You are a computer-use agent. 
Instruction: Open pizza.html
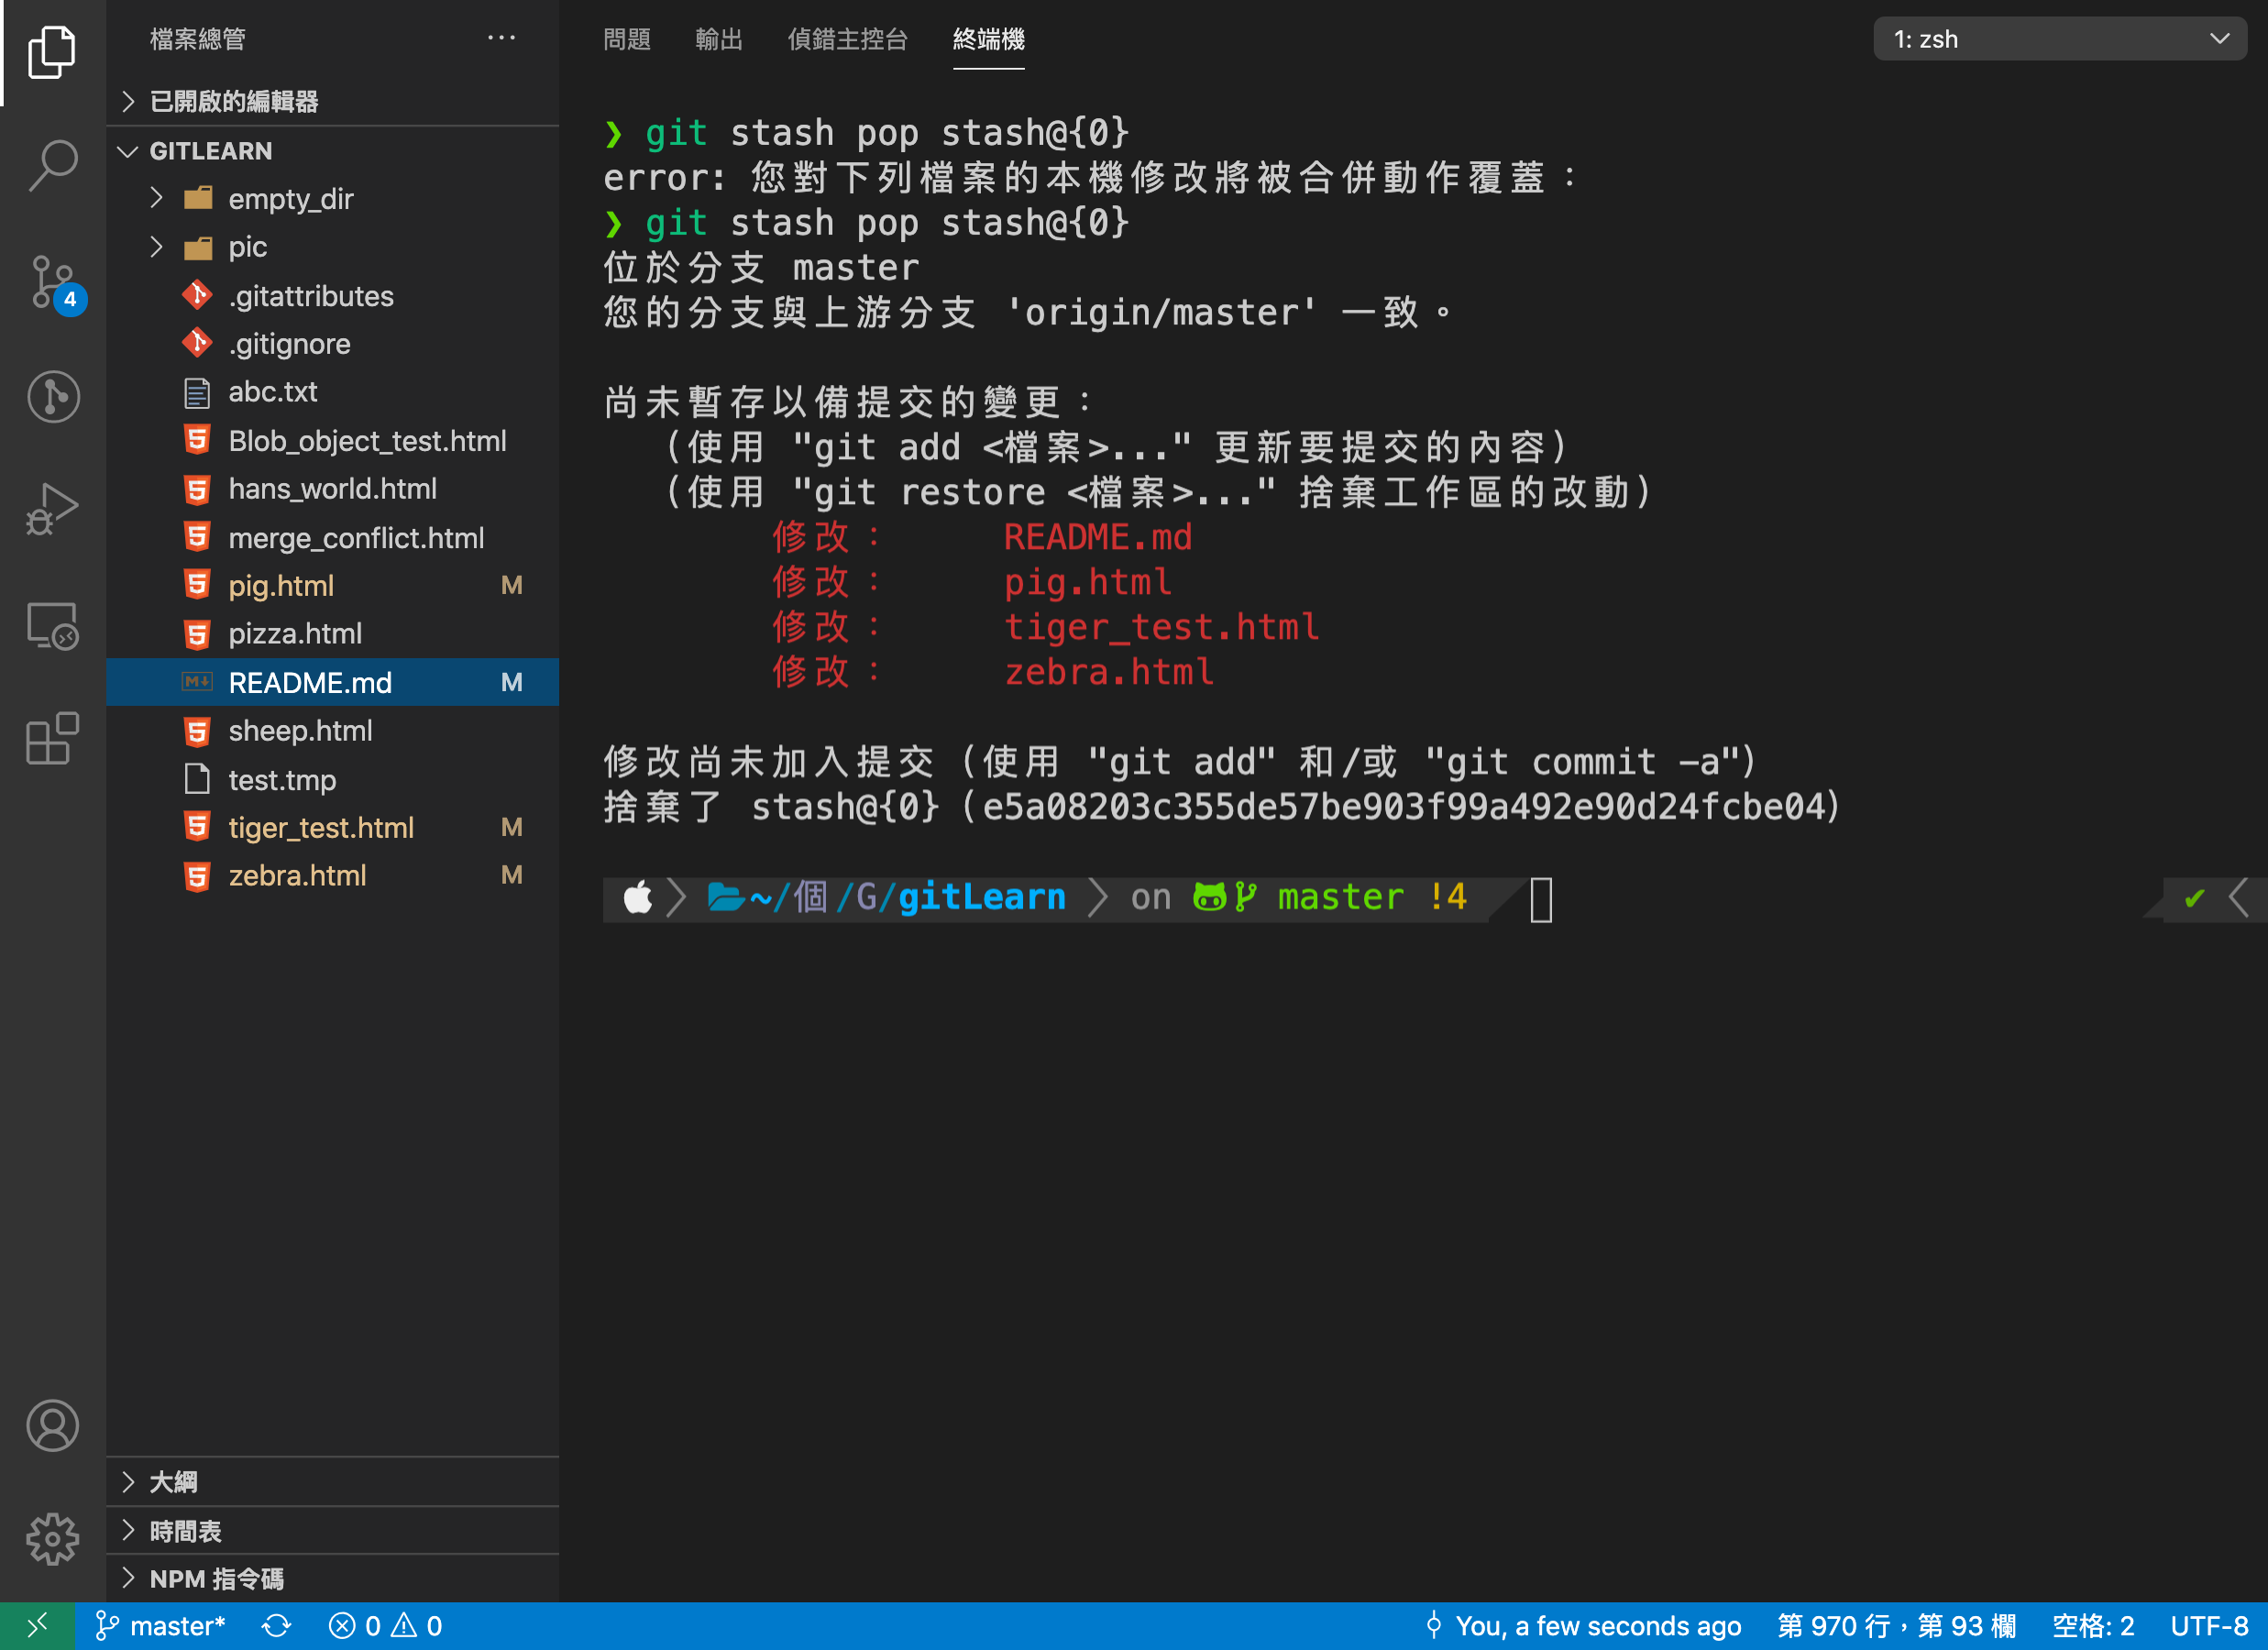coord(332,633)
